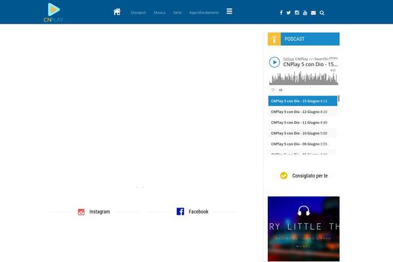
Task: Open the PODCAST section header
Action: [x=310, y=39]
